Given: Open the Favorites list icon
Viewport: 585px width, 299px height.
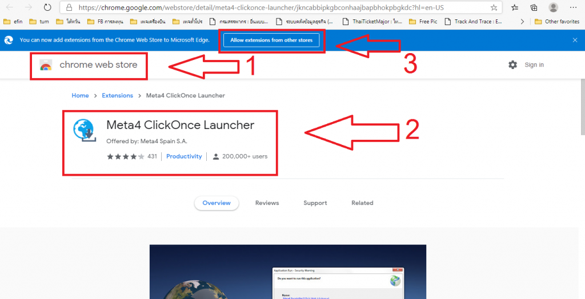Looking at the screenshot, I should tap(515, 7).
